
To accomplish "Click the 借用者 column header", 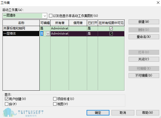I will click(x=78, y=23).
